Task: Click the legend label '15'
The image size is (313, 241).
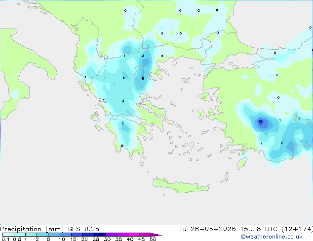Action: [x=73, y=239]
